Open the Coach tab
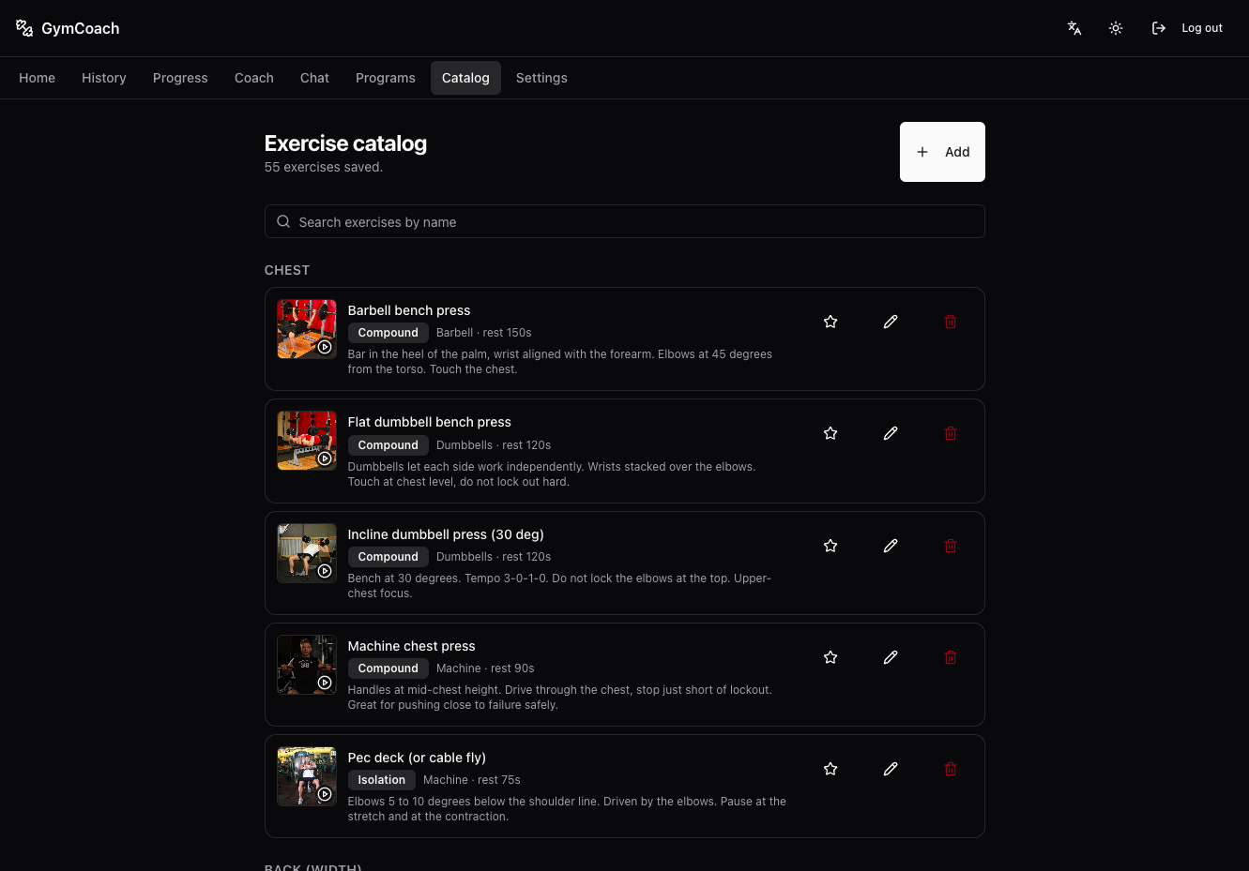Image resolution: width=1249 pixels, height=871 pixels. 254,78
